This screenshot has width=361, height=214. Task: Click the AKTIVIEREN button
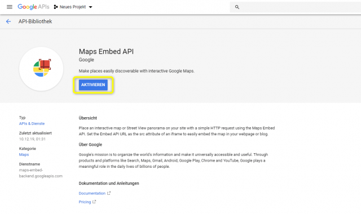point(93,85)
